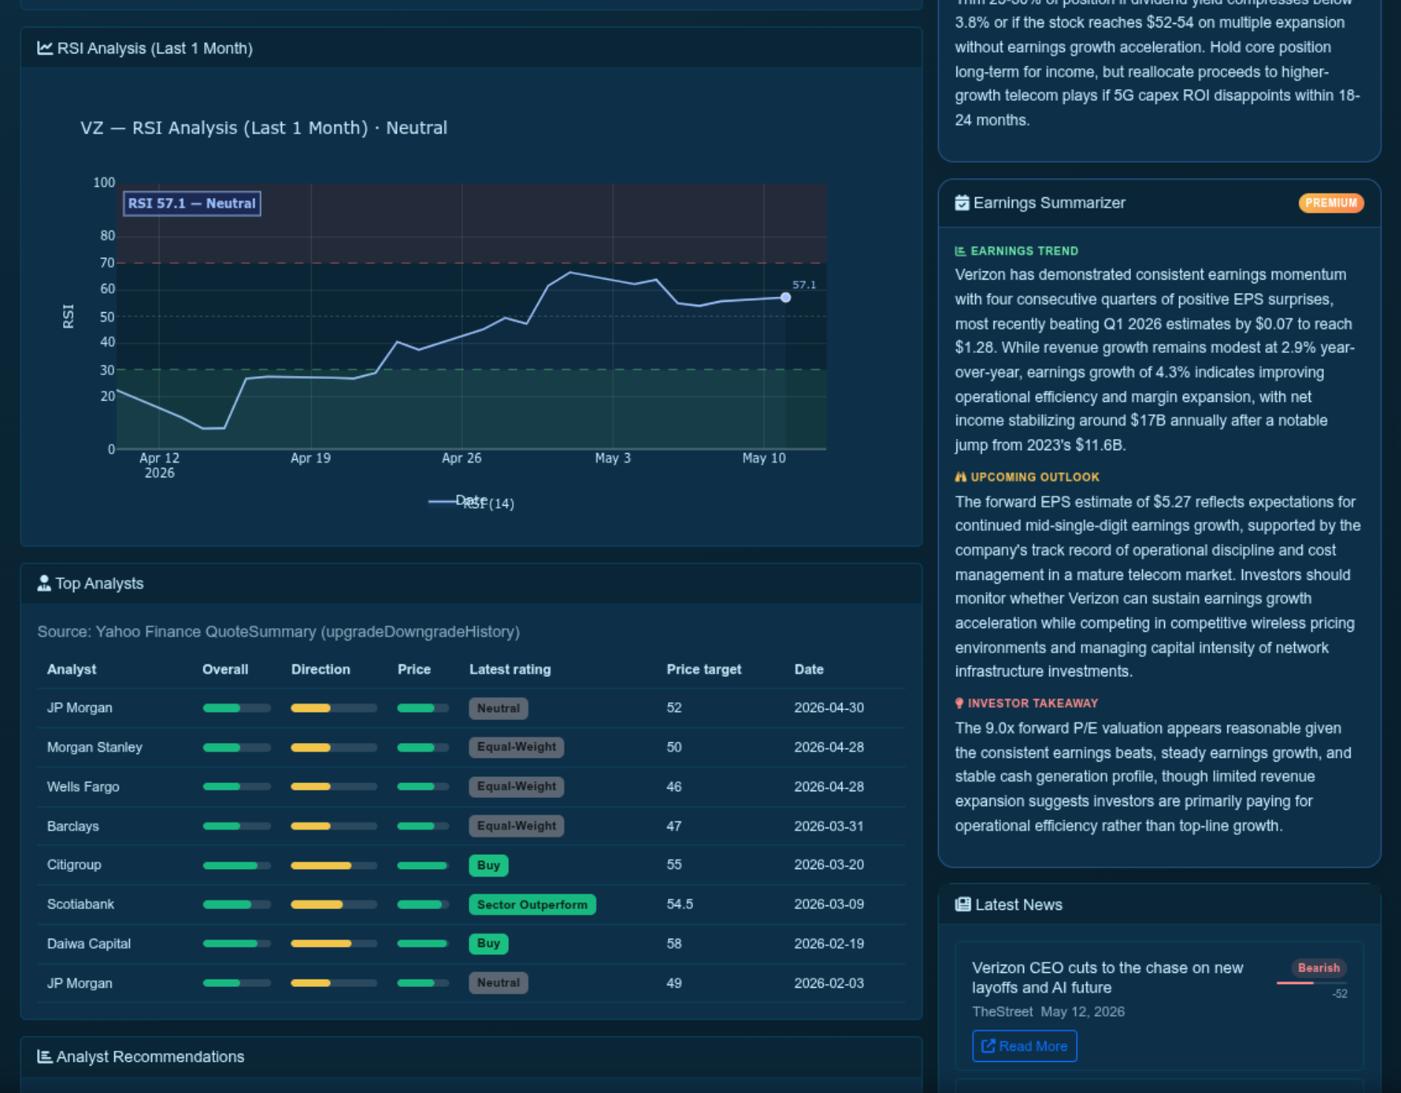This screenshot has height=1093, width=1401.
Task: Toggle the RSI (14) legend entry
Action: point(472,503)
